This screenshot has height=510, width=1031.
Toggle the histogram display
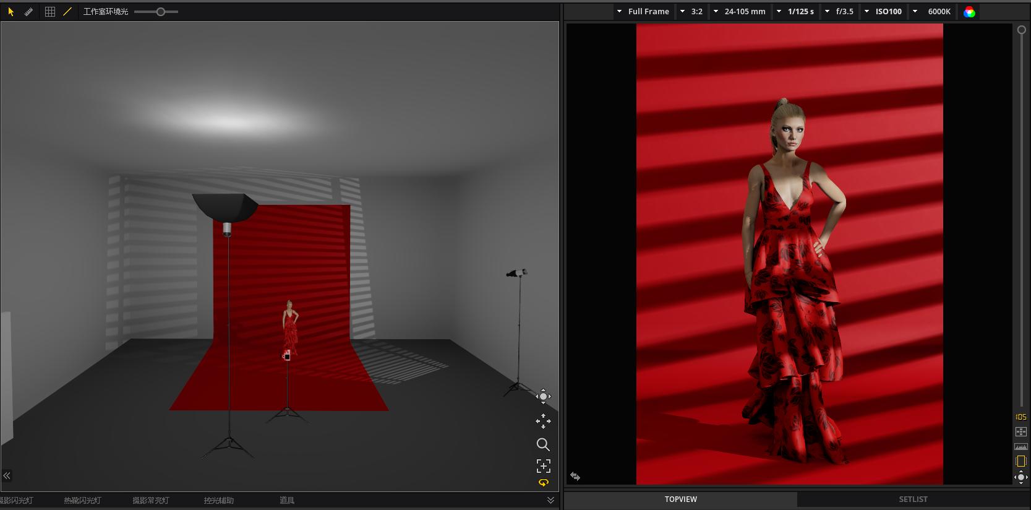click(x=1021, y=446)
